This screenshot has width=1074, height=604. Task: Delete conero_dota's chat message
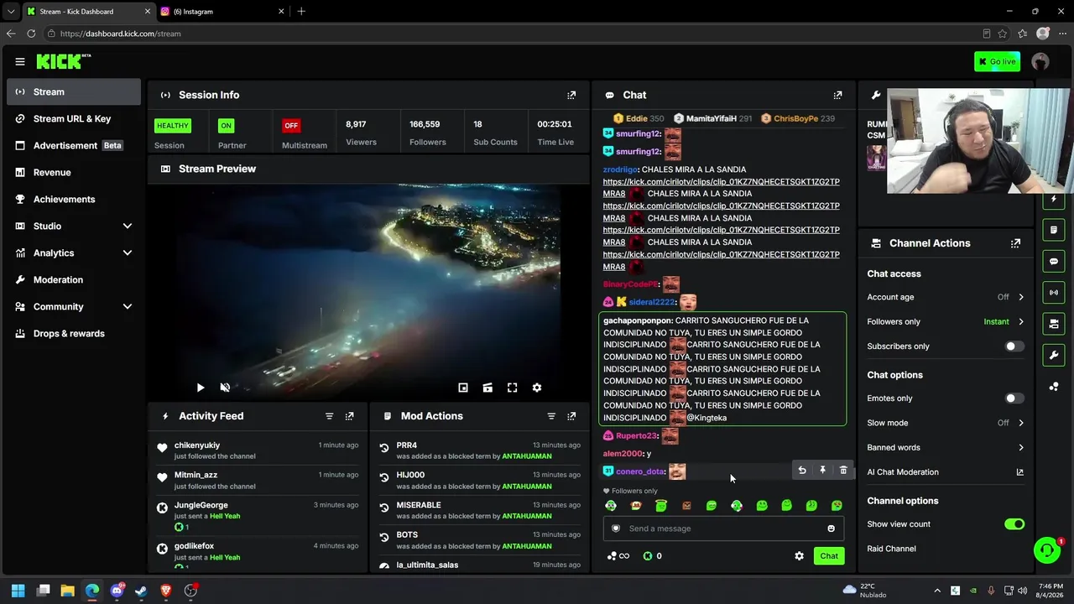[843, 471]
